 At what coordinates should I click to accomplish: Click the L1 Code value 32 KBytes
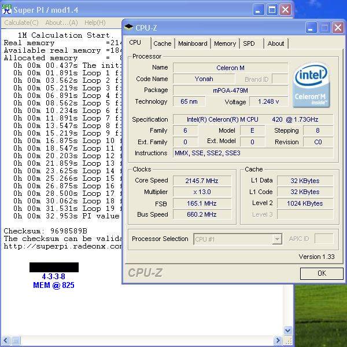click(305, 192)
